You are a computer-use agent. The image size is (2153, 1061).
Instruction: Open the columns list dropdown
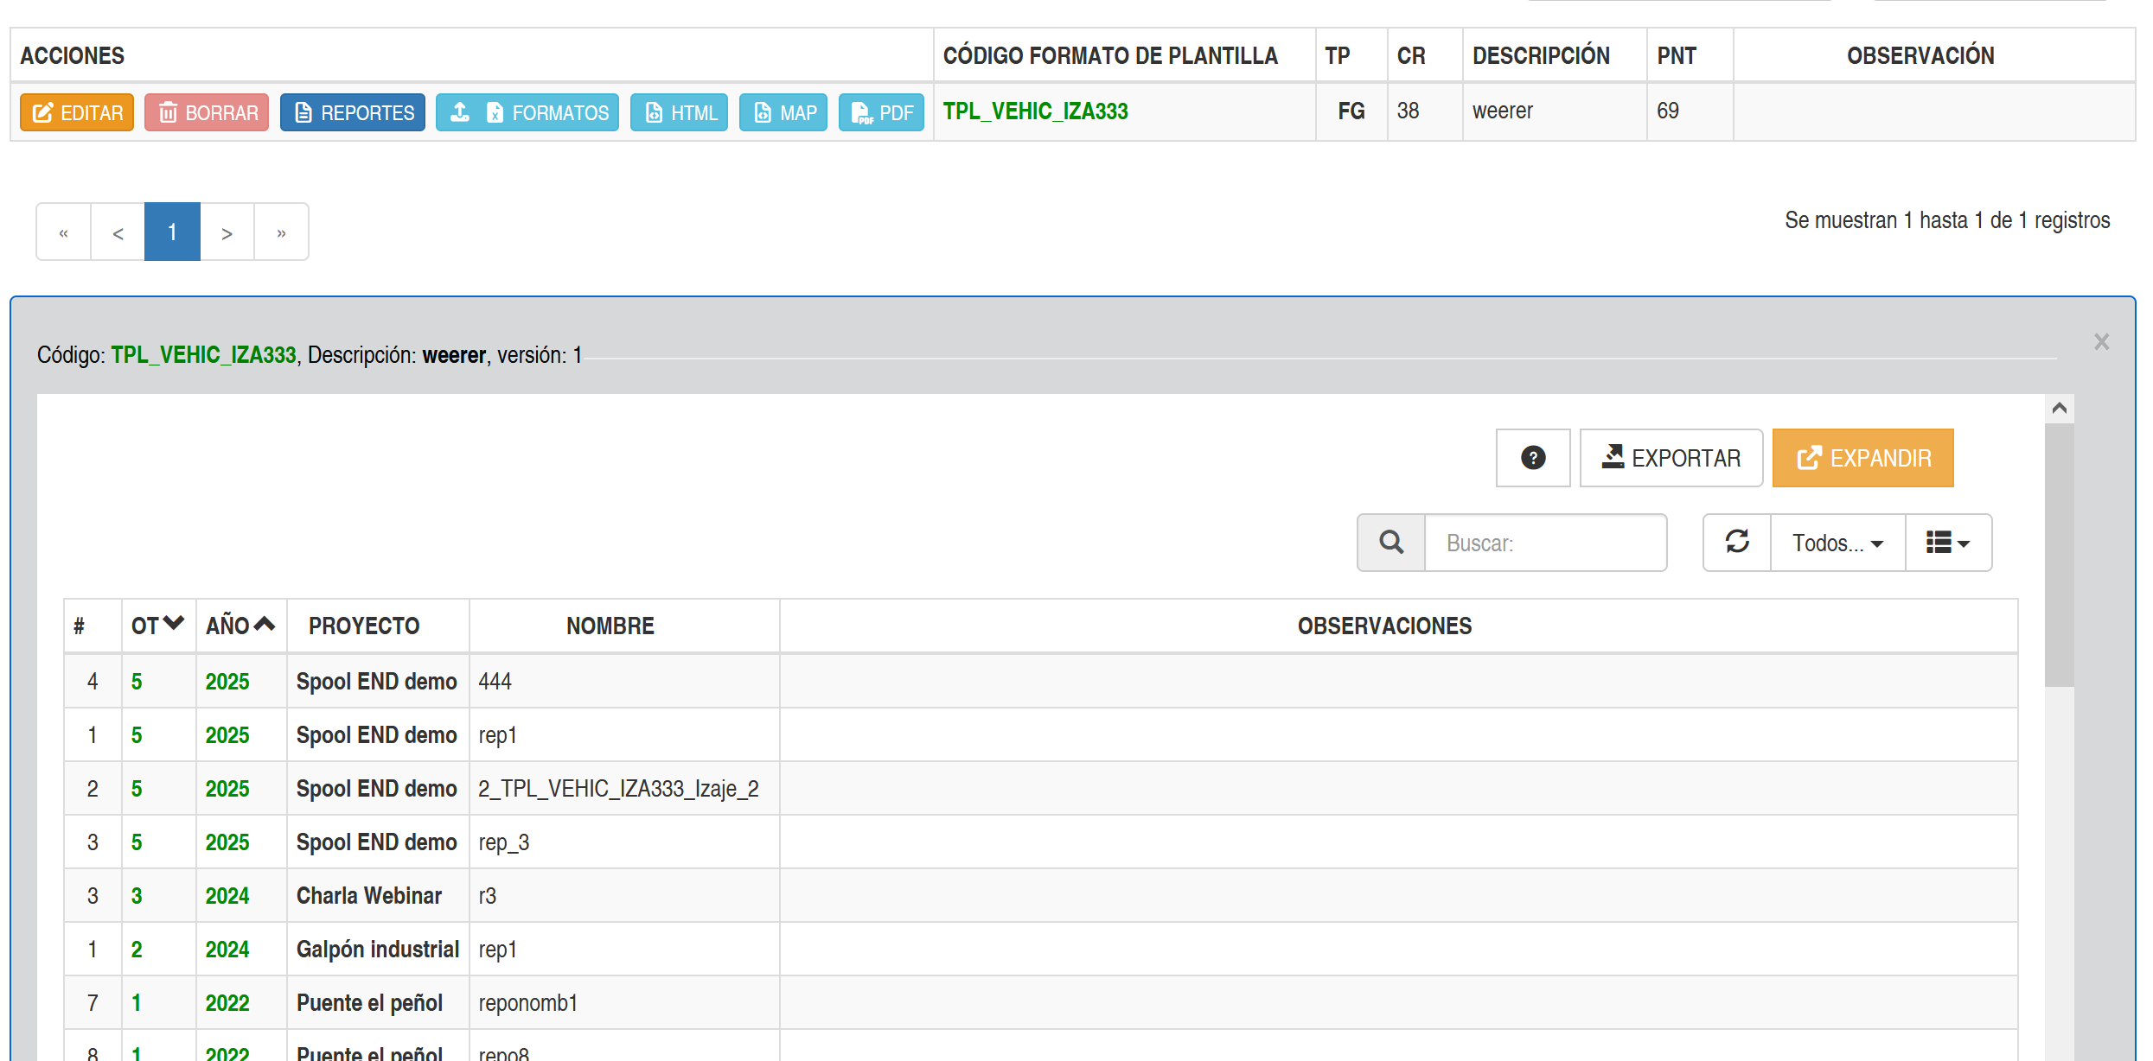tap(1948, 543)
